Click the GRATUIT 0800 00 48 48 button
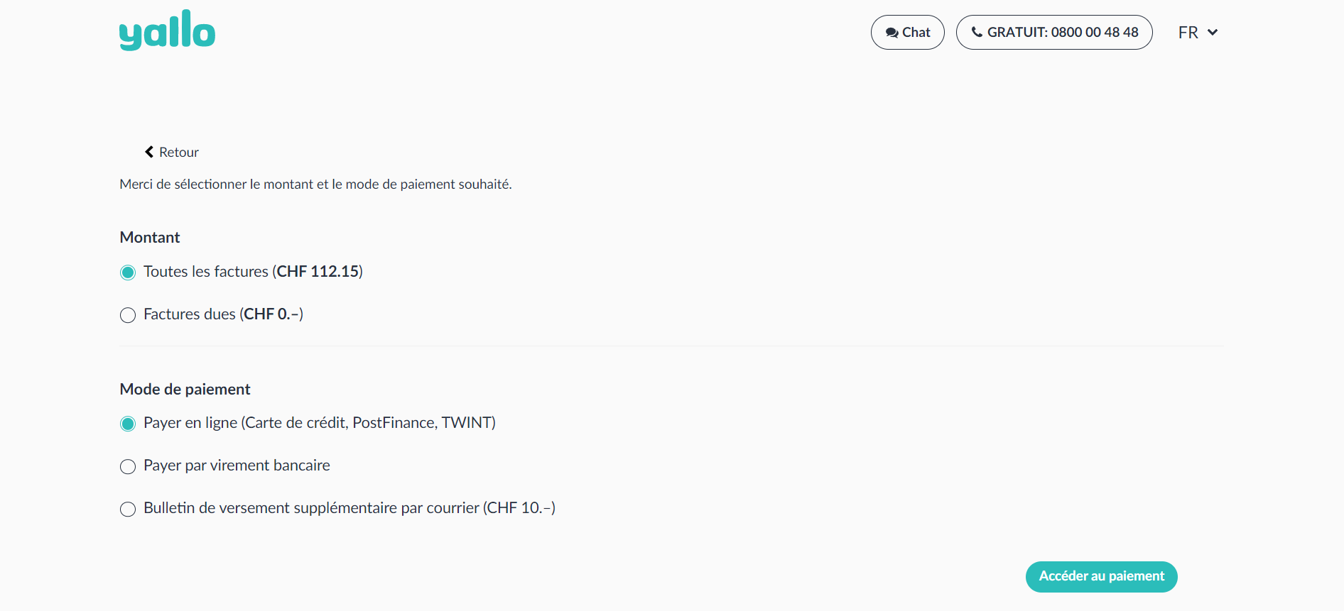The image size is (1344, 611). 1053,33
